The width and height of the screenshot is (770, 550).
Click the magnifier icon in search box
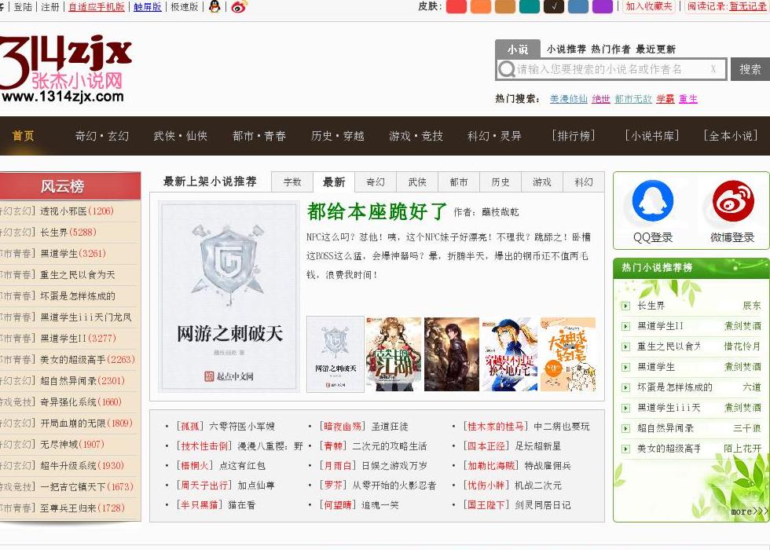[x=506, y=69]
